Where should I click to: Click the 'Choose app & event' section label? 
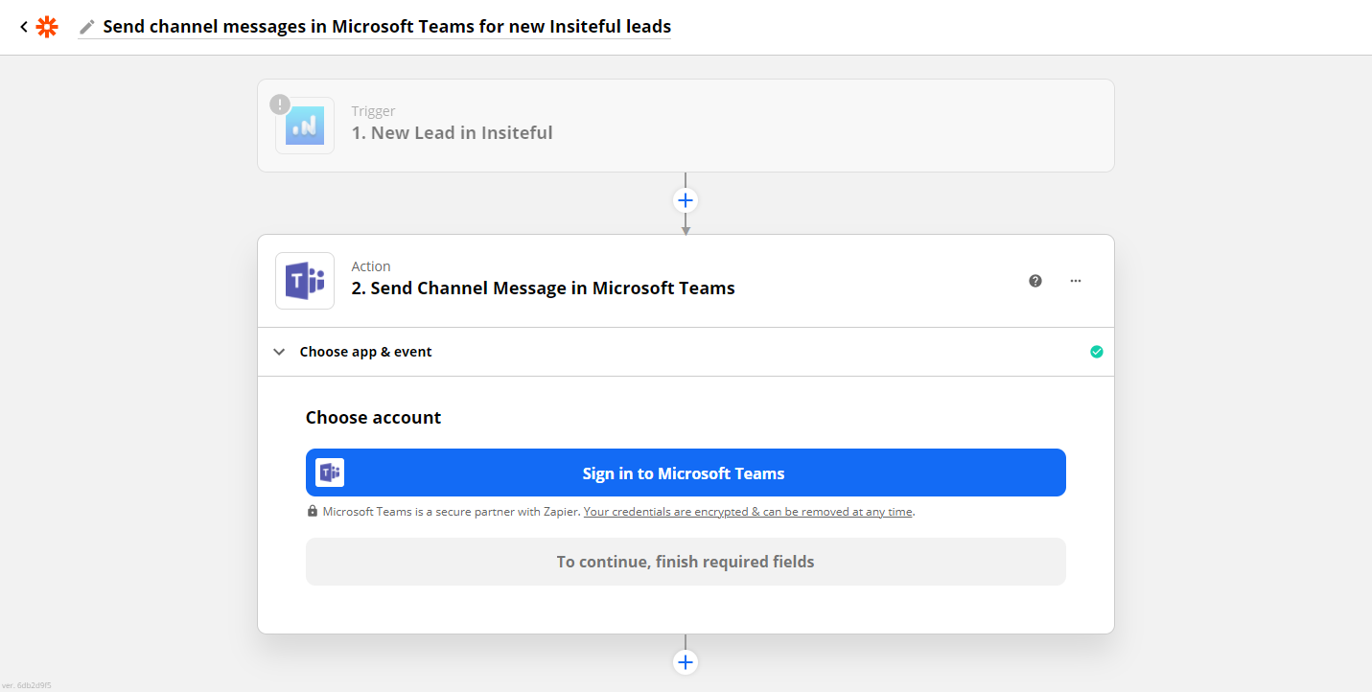pyautogui.click(x=365, y=352)
